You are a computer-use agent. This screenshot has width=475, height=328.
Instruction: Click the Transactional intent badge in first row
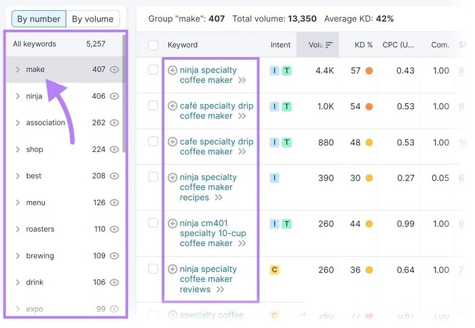click(x=286, y=70)
